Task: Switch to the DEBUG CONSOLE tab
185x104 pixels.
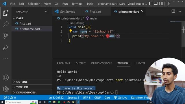Action: pyautogui.click(x=101, y=63)
